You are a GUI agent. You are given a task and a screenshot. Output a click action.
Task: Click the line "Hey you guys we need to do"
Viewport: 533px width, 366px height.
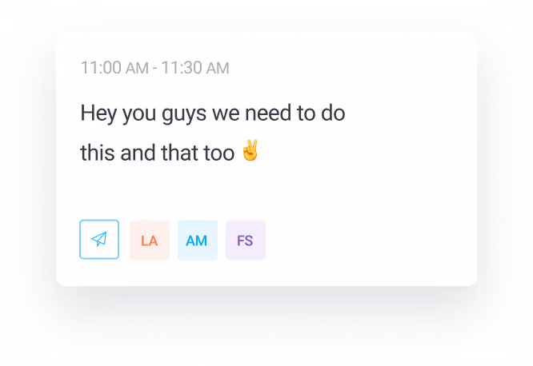click(x=213, y=113)
